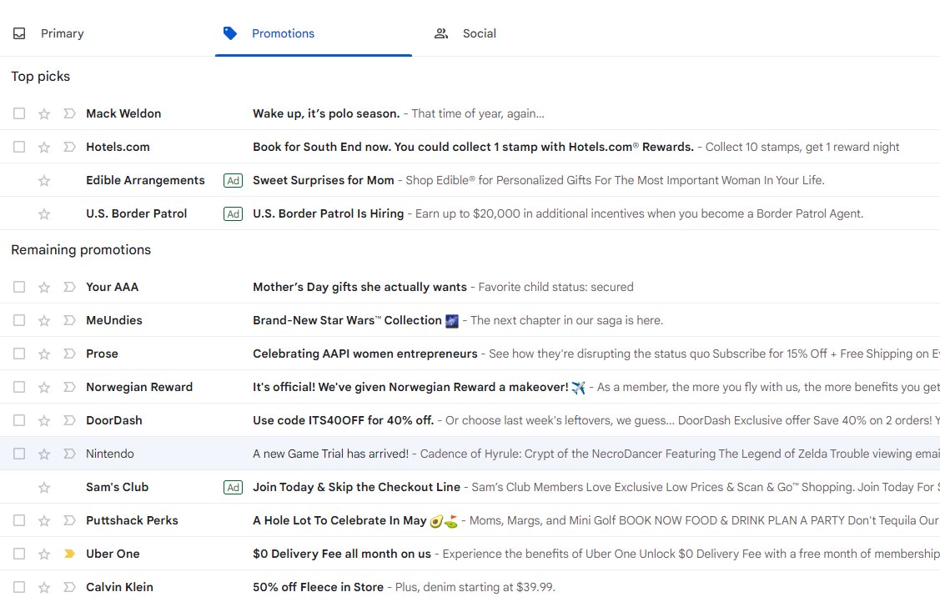Switch to the Primary tab

click(x=62, y=33)
